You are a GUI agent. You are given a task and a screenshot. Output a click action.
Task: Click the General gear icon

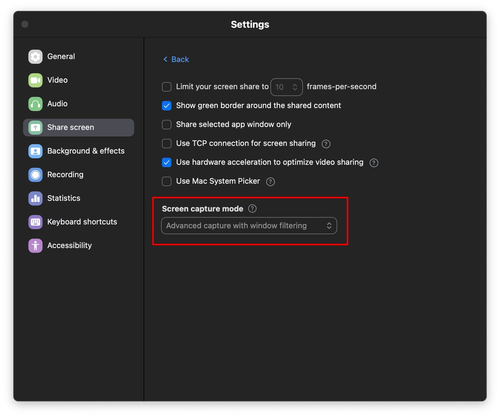pyautogui.click(x=35, y=57)
